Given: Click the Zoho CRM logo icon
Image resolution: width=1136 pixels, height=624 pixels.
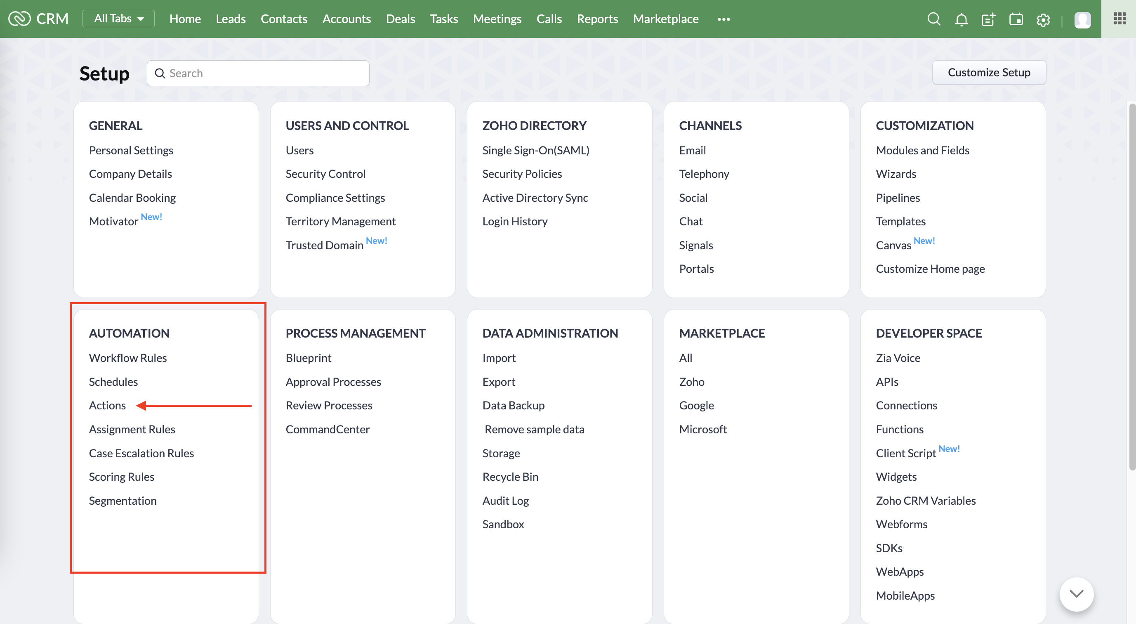Looking at the screenshot, I should coord(19,19).
